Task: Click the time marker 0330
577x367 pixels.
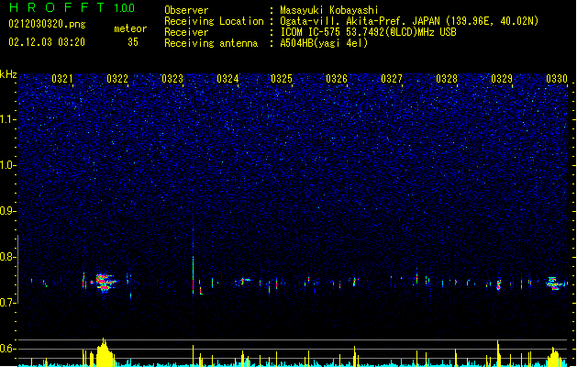Action: point(557,79)
